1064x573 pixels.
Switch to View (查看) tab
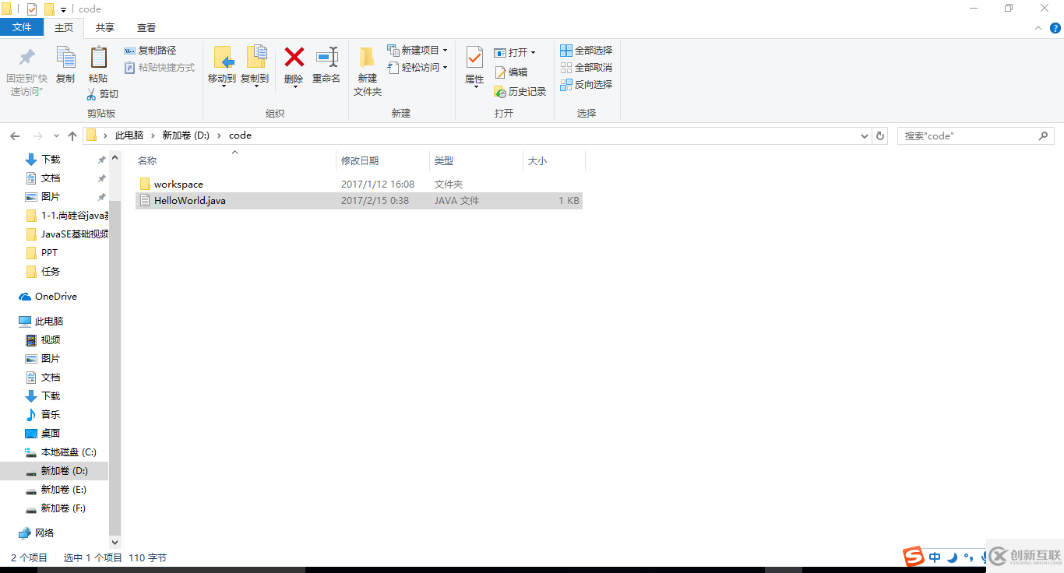(146, 28)
